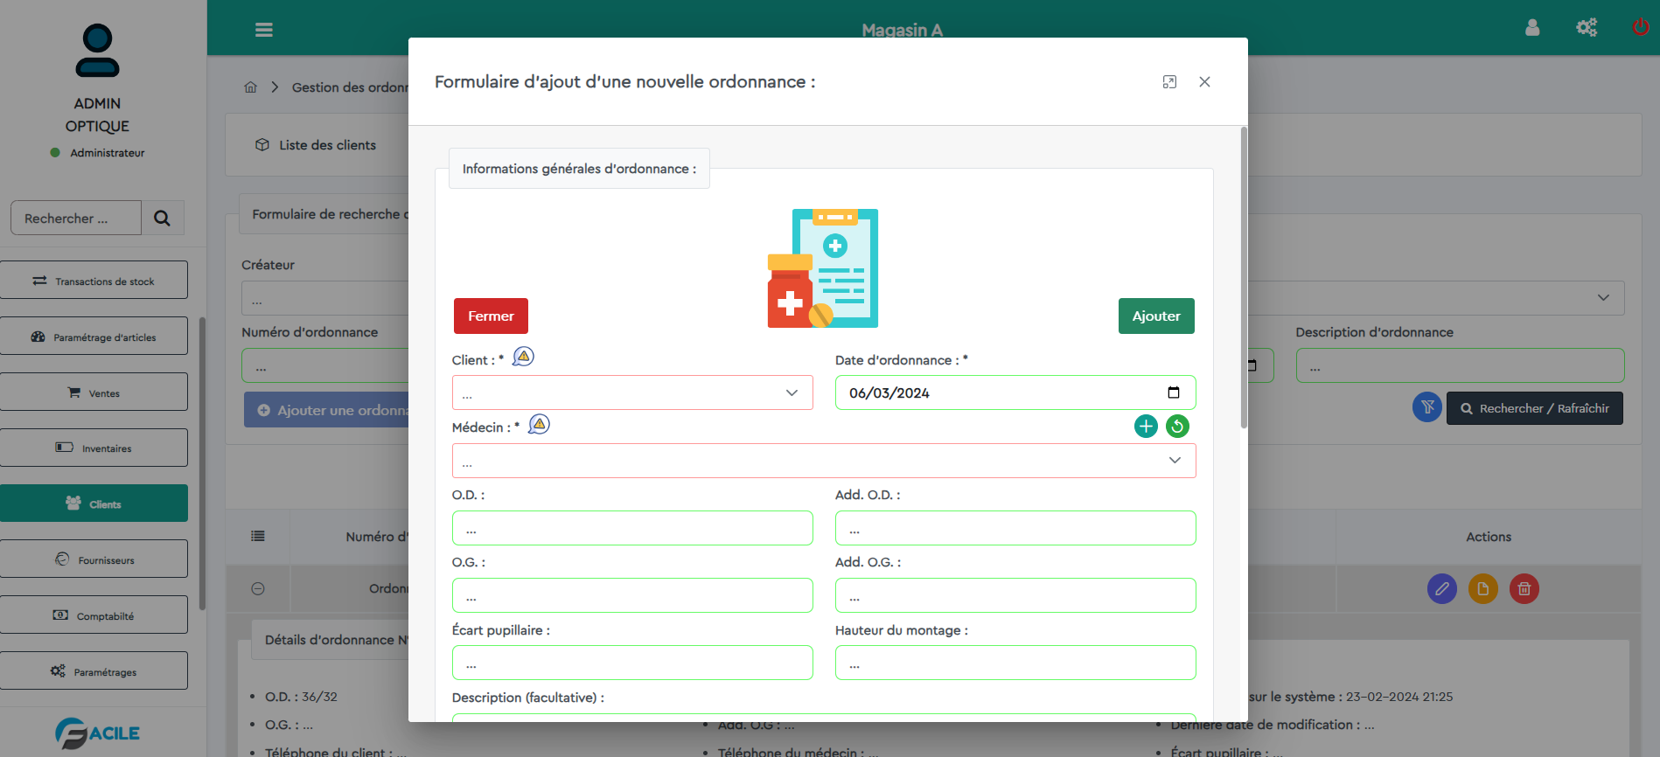Click the modal vertical scrollbar
Viewport: 1660px width, 757px height.
tap(1243, 280)
